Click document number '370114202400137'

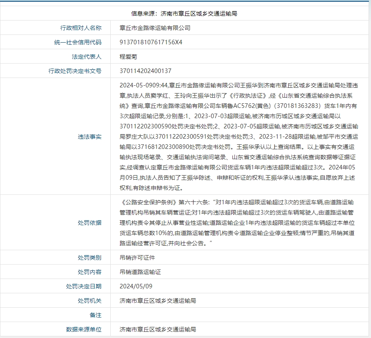pyautogui.click(x=146, y=71)
